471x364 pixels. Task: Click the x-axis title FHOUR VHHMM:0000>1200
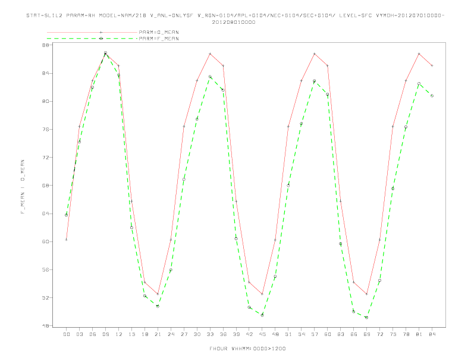(247, 349)
